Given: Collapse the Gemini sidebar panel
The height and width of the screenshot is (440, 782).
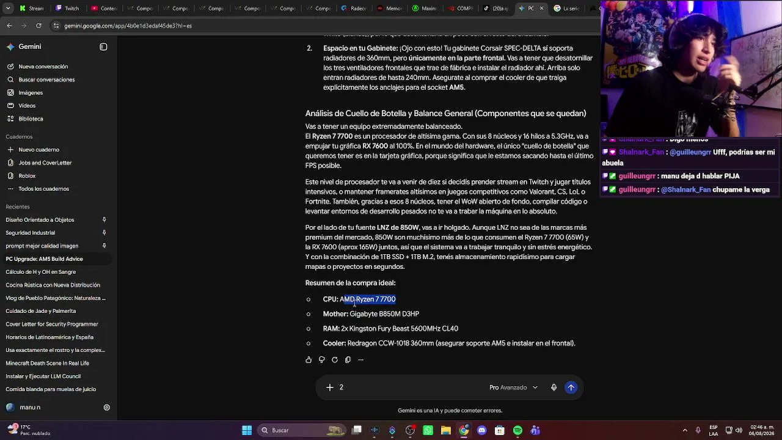Looking at the screenshot, I should coord(103,47).
